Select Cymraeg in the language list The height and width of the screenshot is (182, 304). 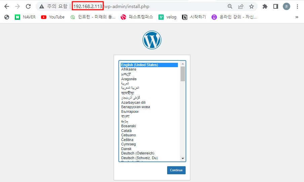(149, 144)
